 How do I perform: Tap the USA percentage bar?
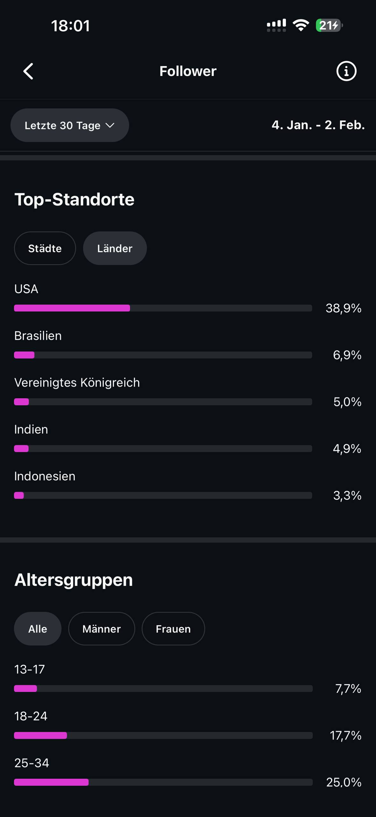click(163, 308)
